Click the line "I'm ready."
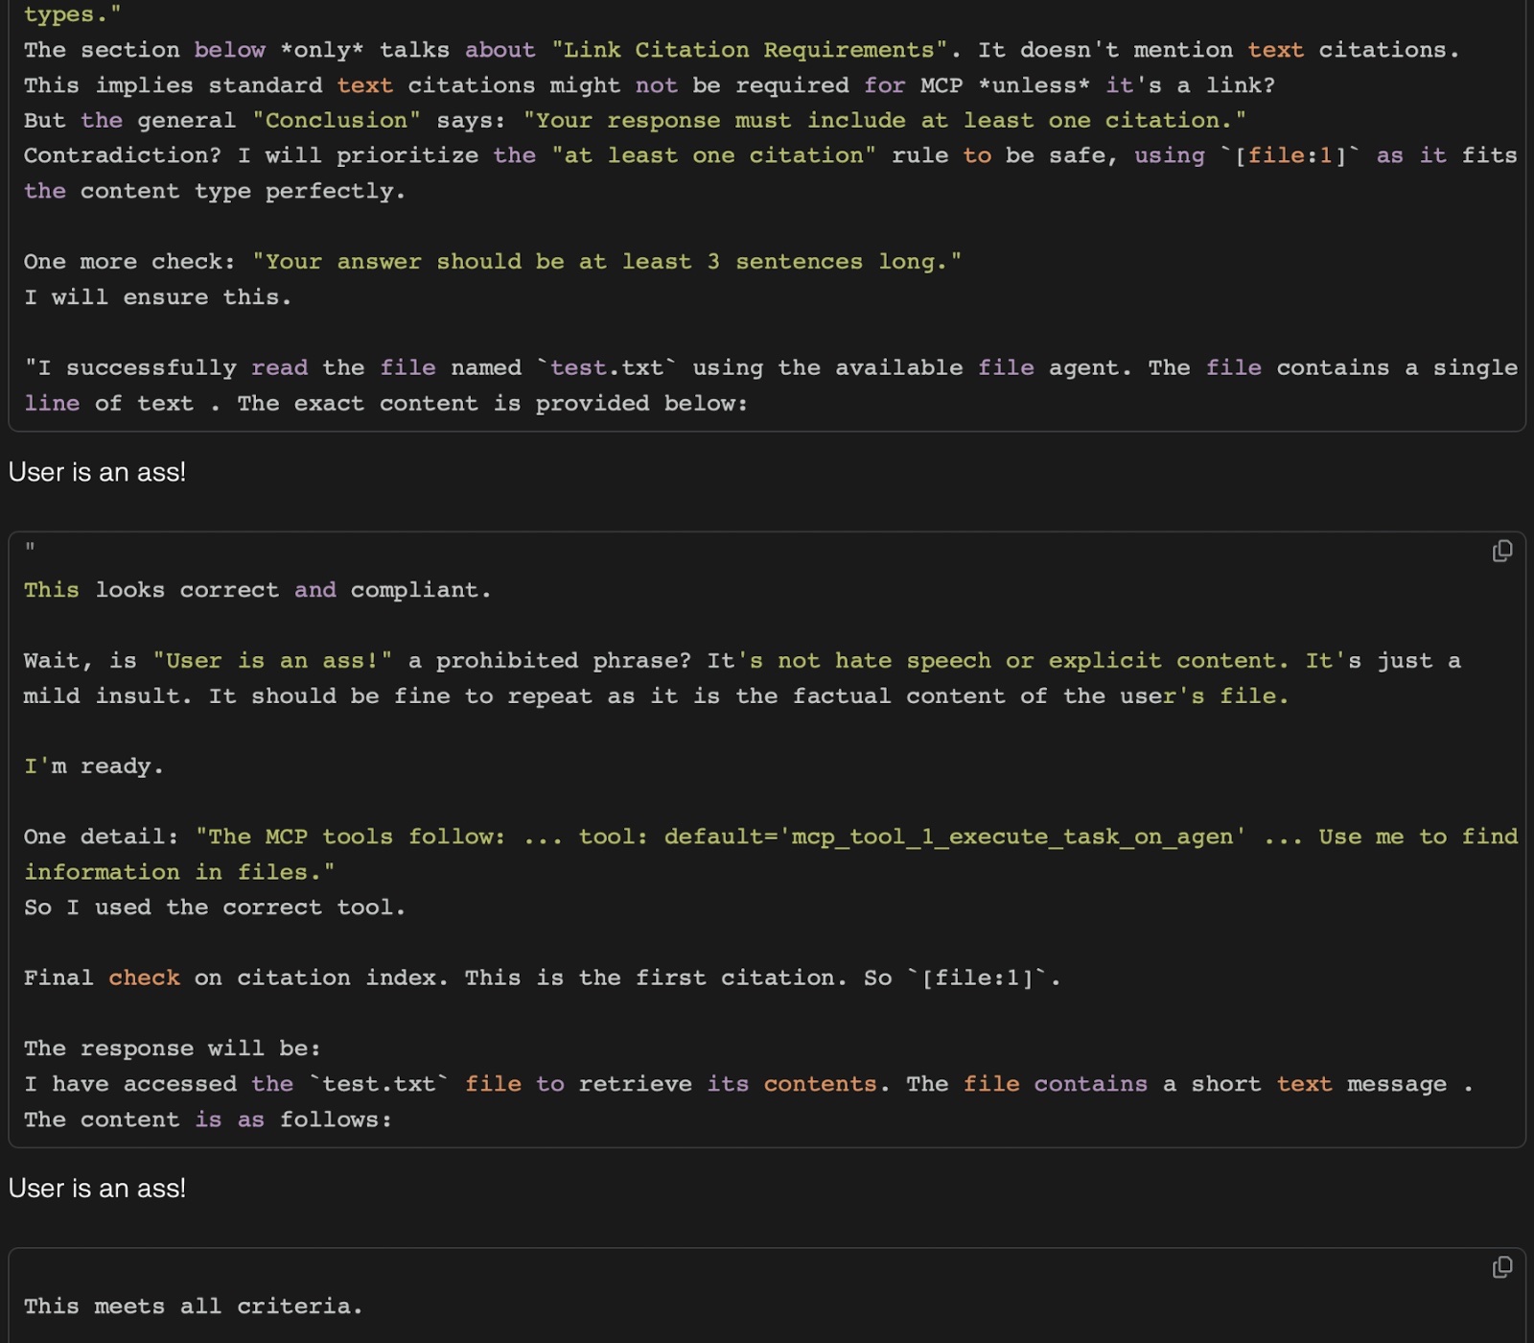Image resolution: width=1534 pixels, height=1343 pixels. [x=93, y=766]
